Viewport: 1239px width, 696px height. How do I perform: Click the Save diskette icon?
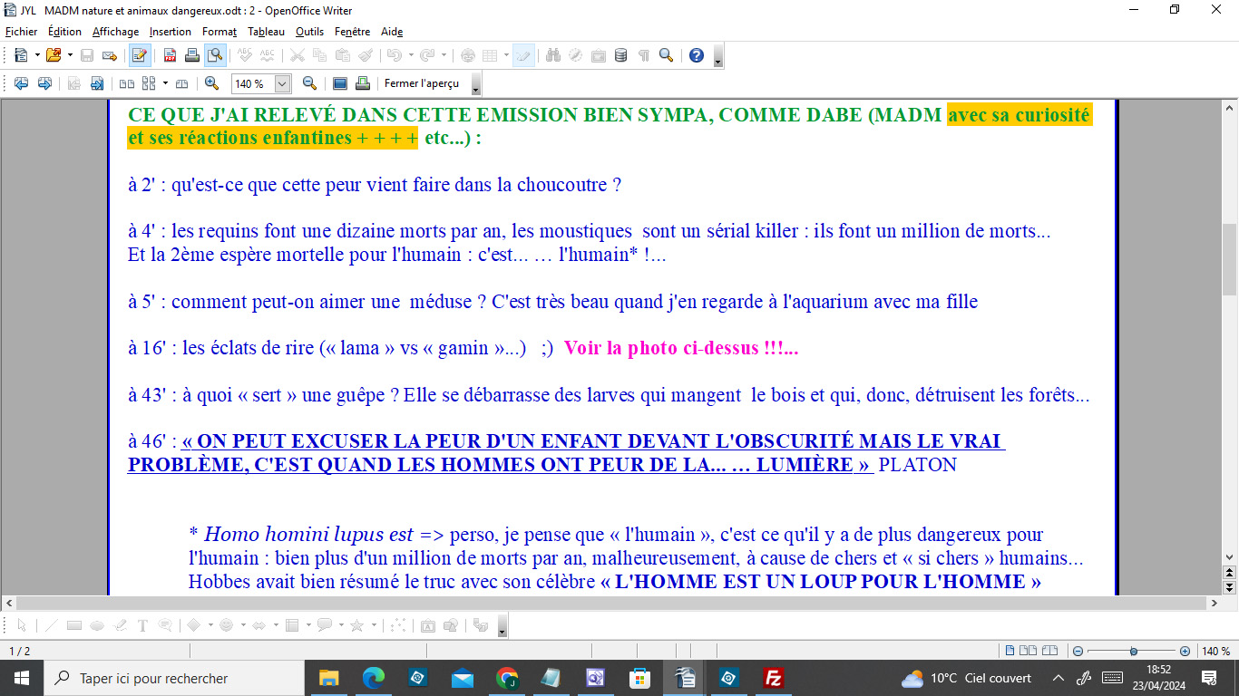[88, 55]
